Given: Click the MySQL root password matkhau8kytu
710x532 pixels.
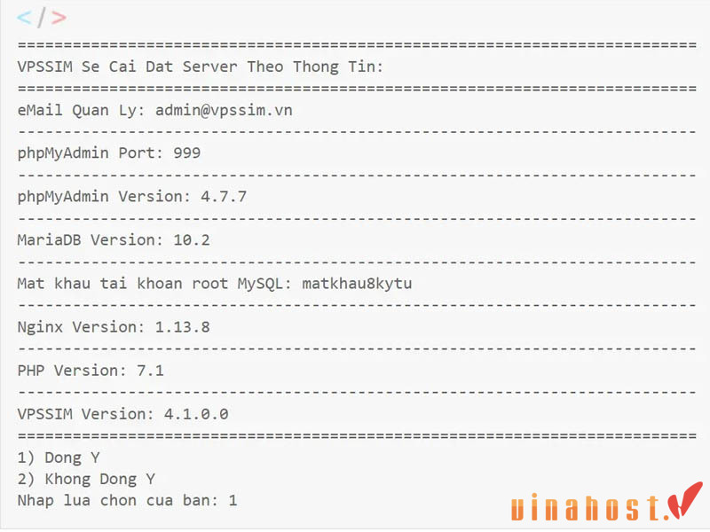Looking at the screenshot, I should 357,284.
